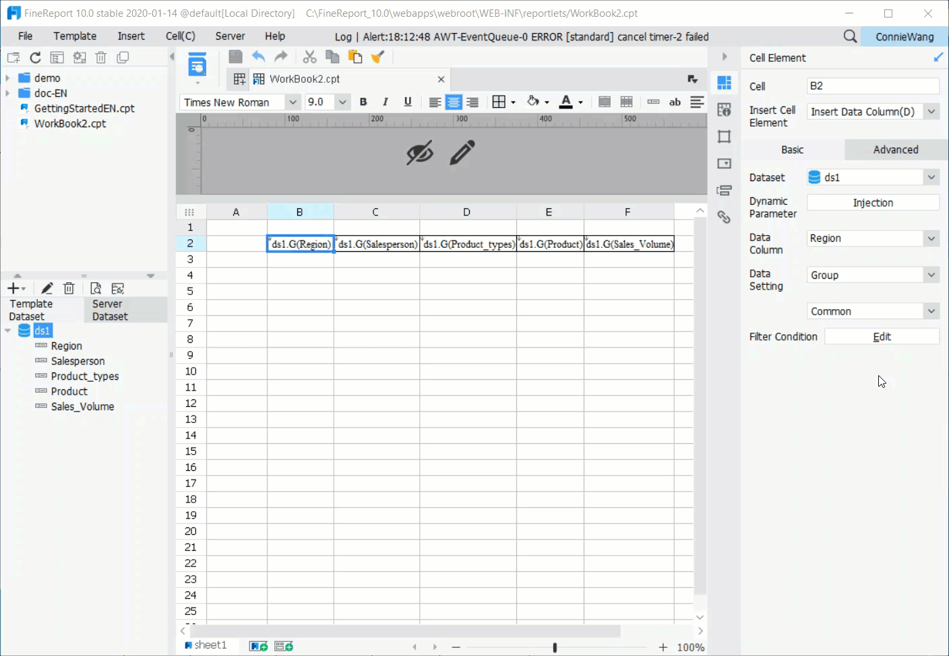This screenshot has height=656, width=949.
Task: Click the undo arrow icon
Action: point(258,57)
